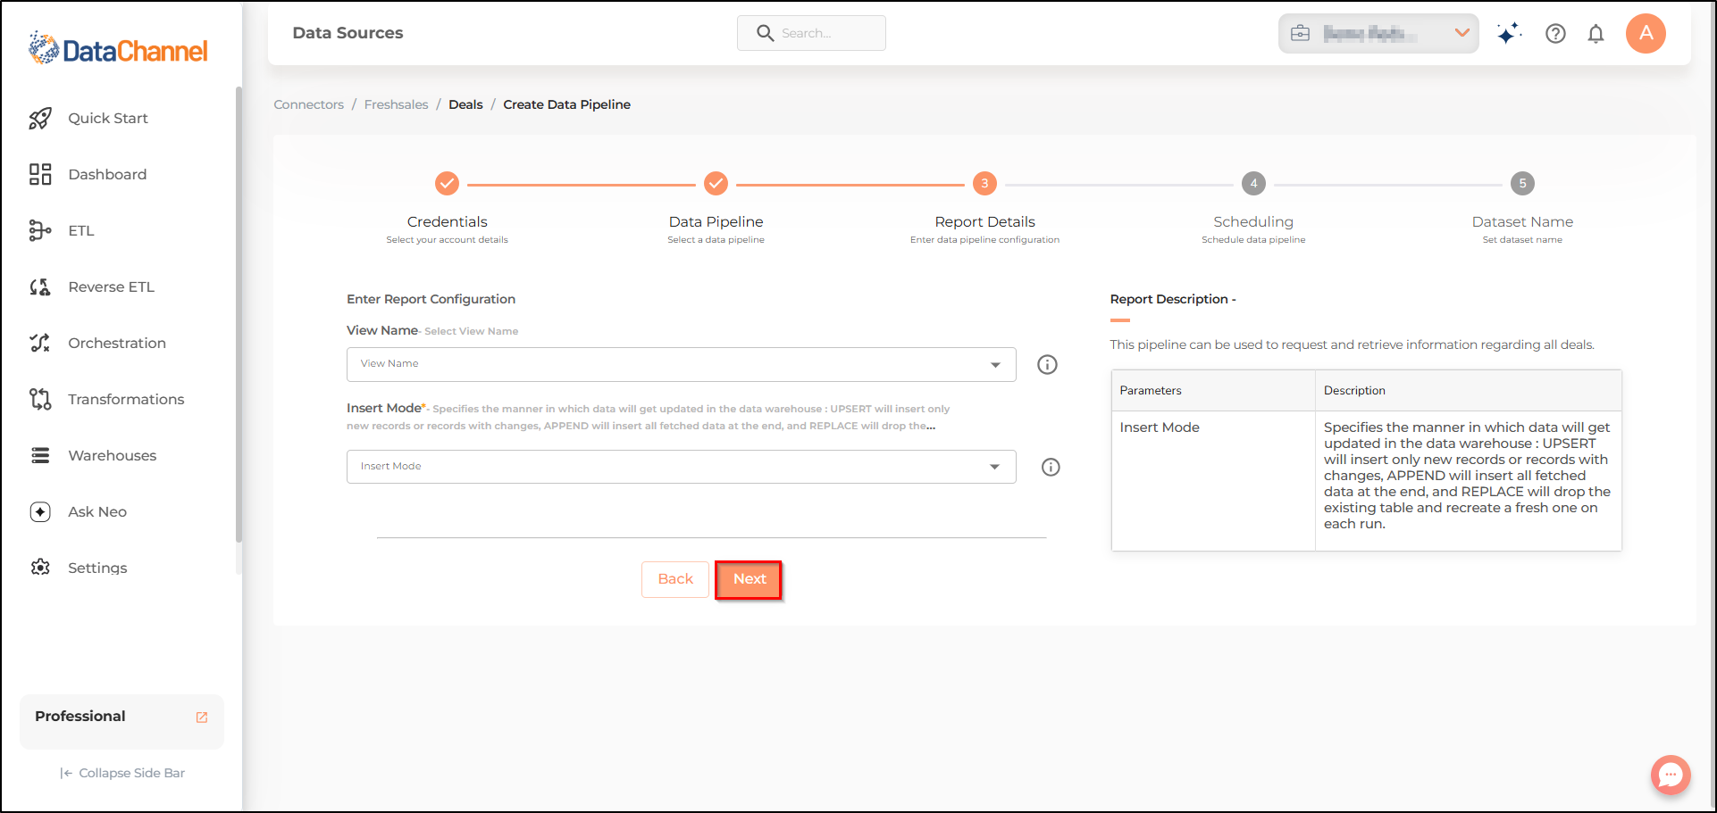This screenshot has height=813, width=1717.
Task: Click the Enter Report Configuration heading
Action: pyautogui.click(x=431, y=299)
